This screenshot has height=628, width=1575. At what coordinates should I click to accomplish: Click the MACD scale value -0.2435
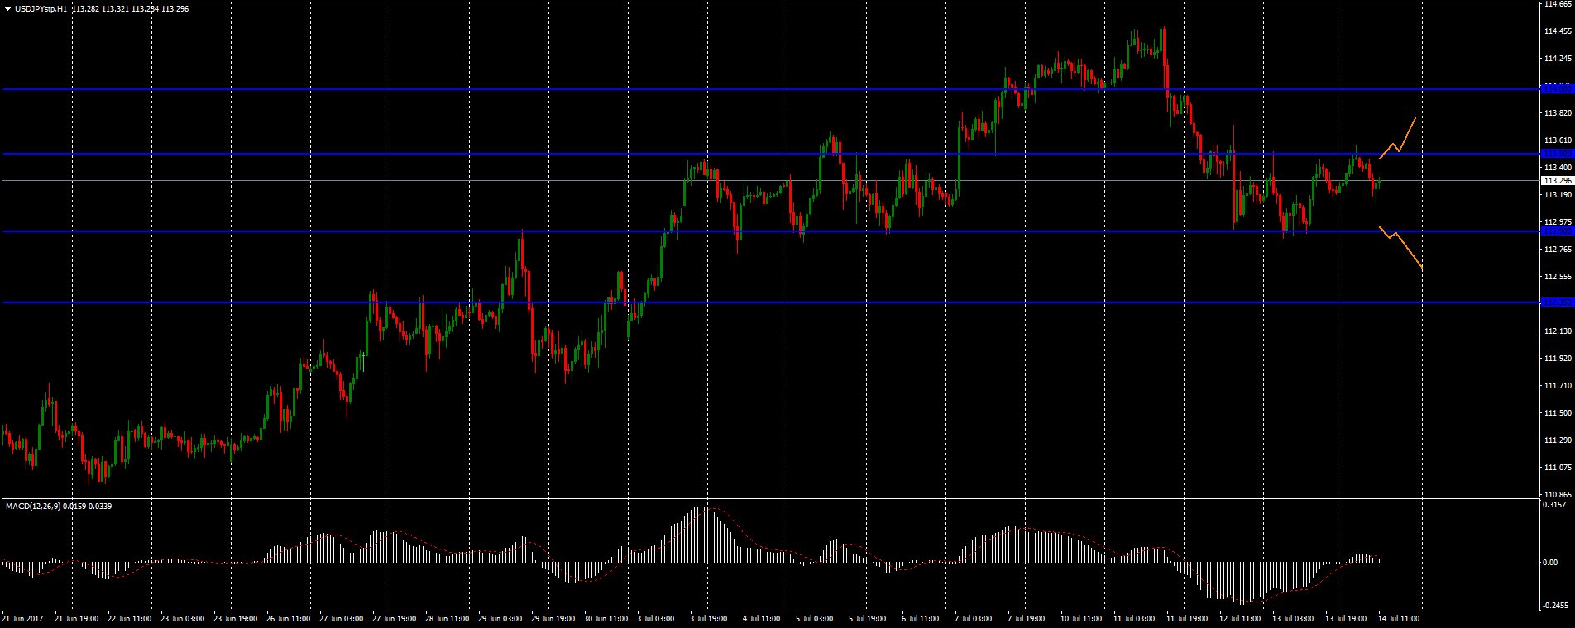[1556, 605]
